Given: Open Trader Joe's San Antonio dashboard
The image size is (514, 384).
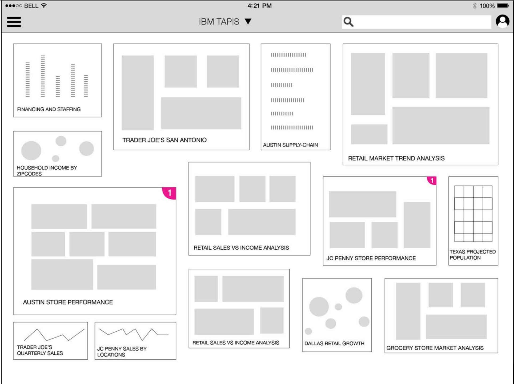Looking at the screenshot, I should click(181, 97).
